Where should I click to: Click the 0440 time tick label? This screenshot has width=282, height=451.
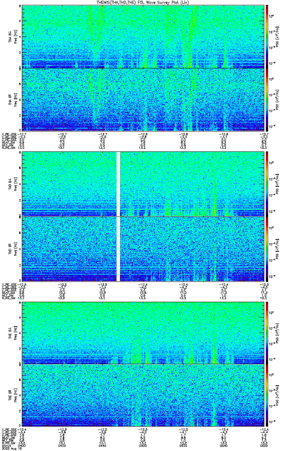(103, 445)
